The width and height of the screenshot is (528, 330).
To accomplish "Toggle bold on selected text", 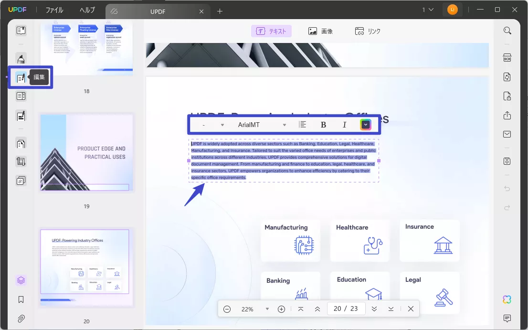I will tap(323, 125).
